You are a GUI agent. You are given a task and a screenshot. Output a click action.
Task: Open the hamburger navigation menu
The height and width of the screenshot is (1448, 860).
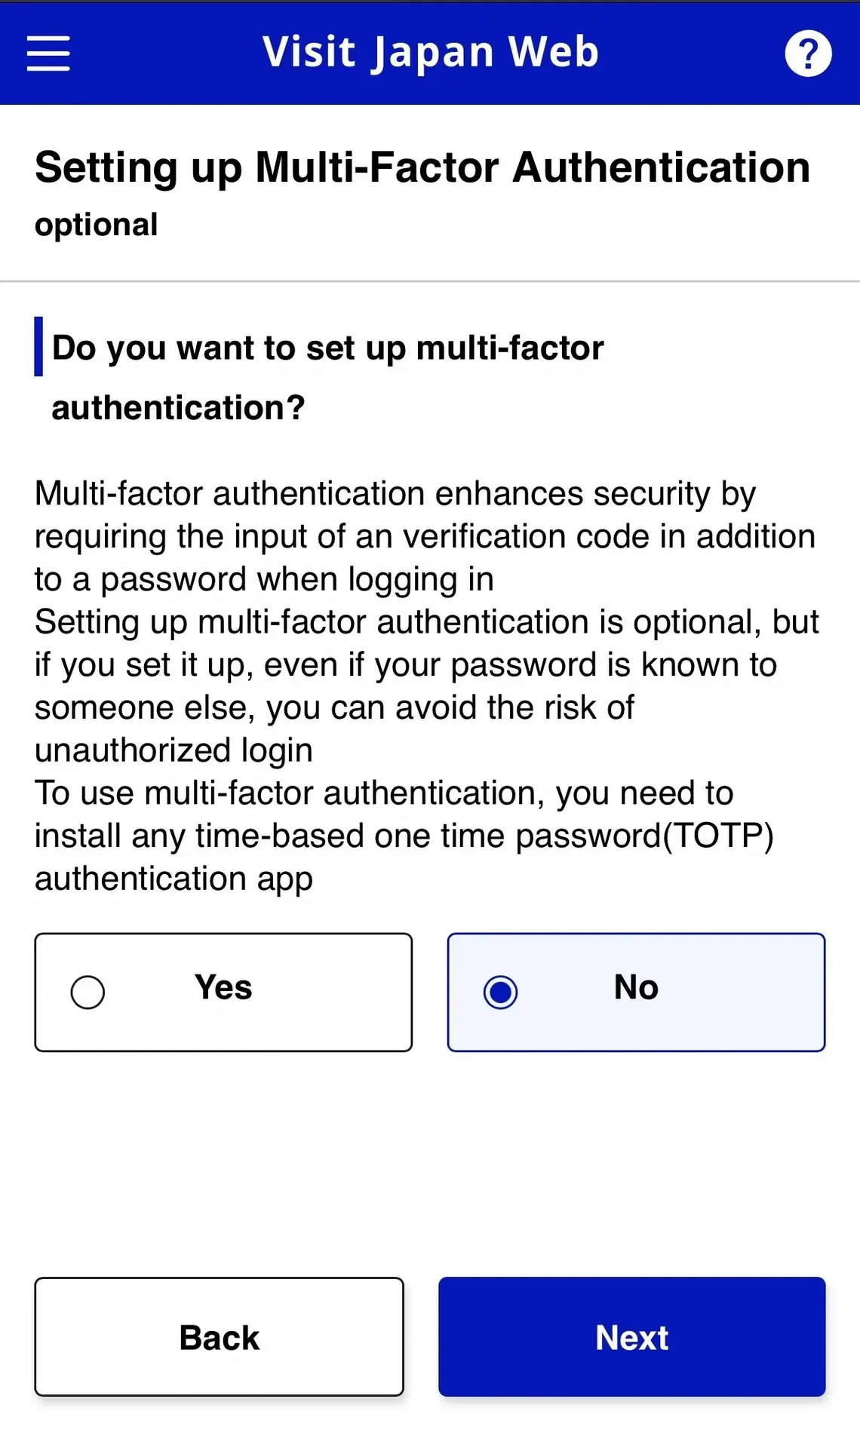tap(48, 54)
